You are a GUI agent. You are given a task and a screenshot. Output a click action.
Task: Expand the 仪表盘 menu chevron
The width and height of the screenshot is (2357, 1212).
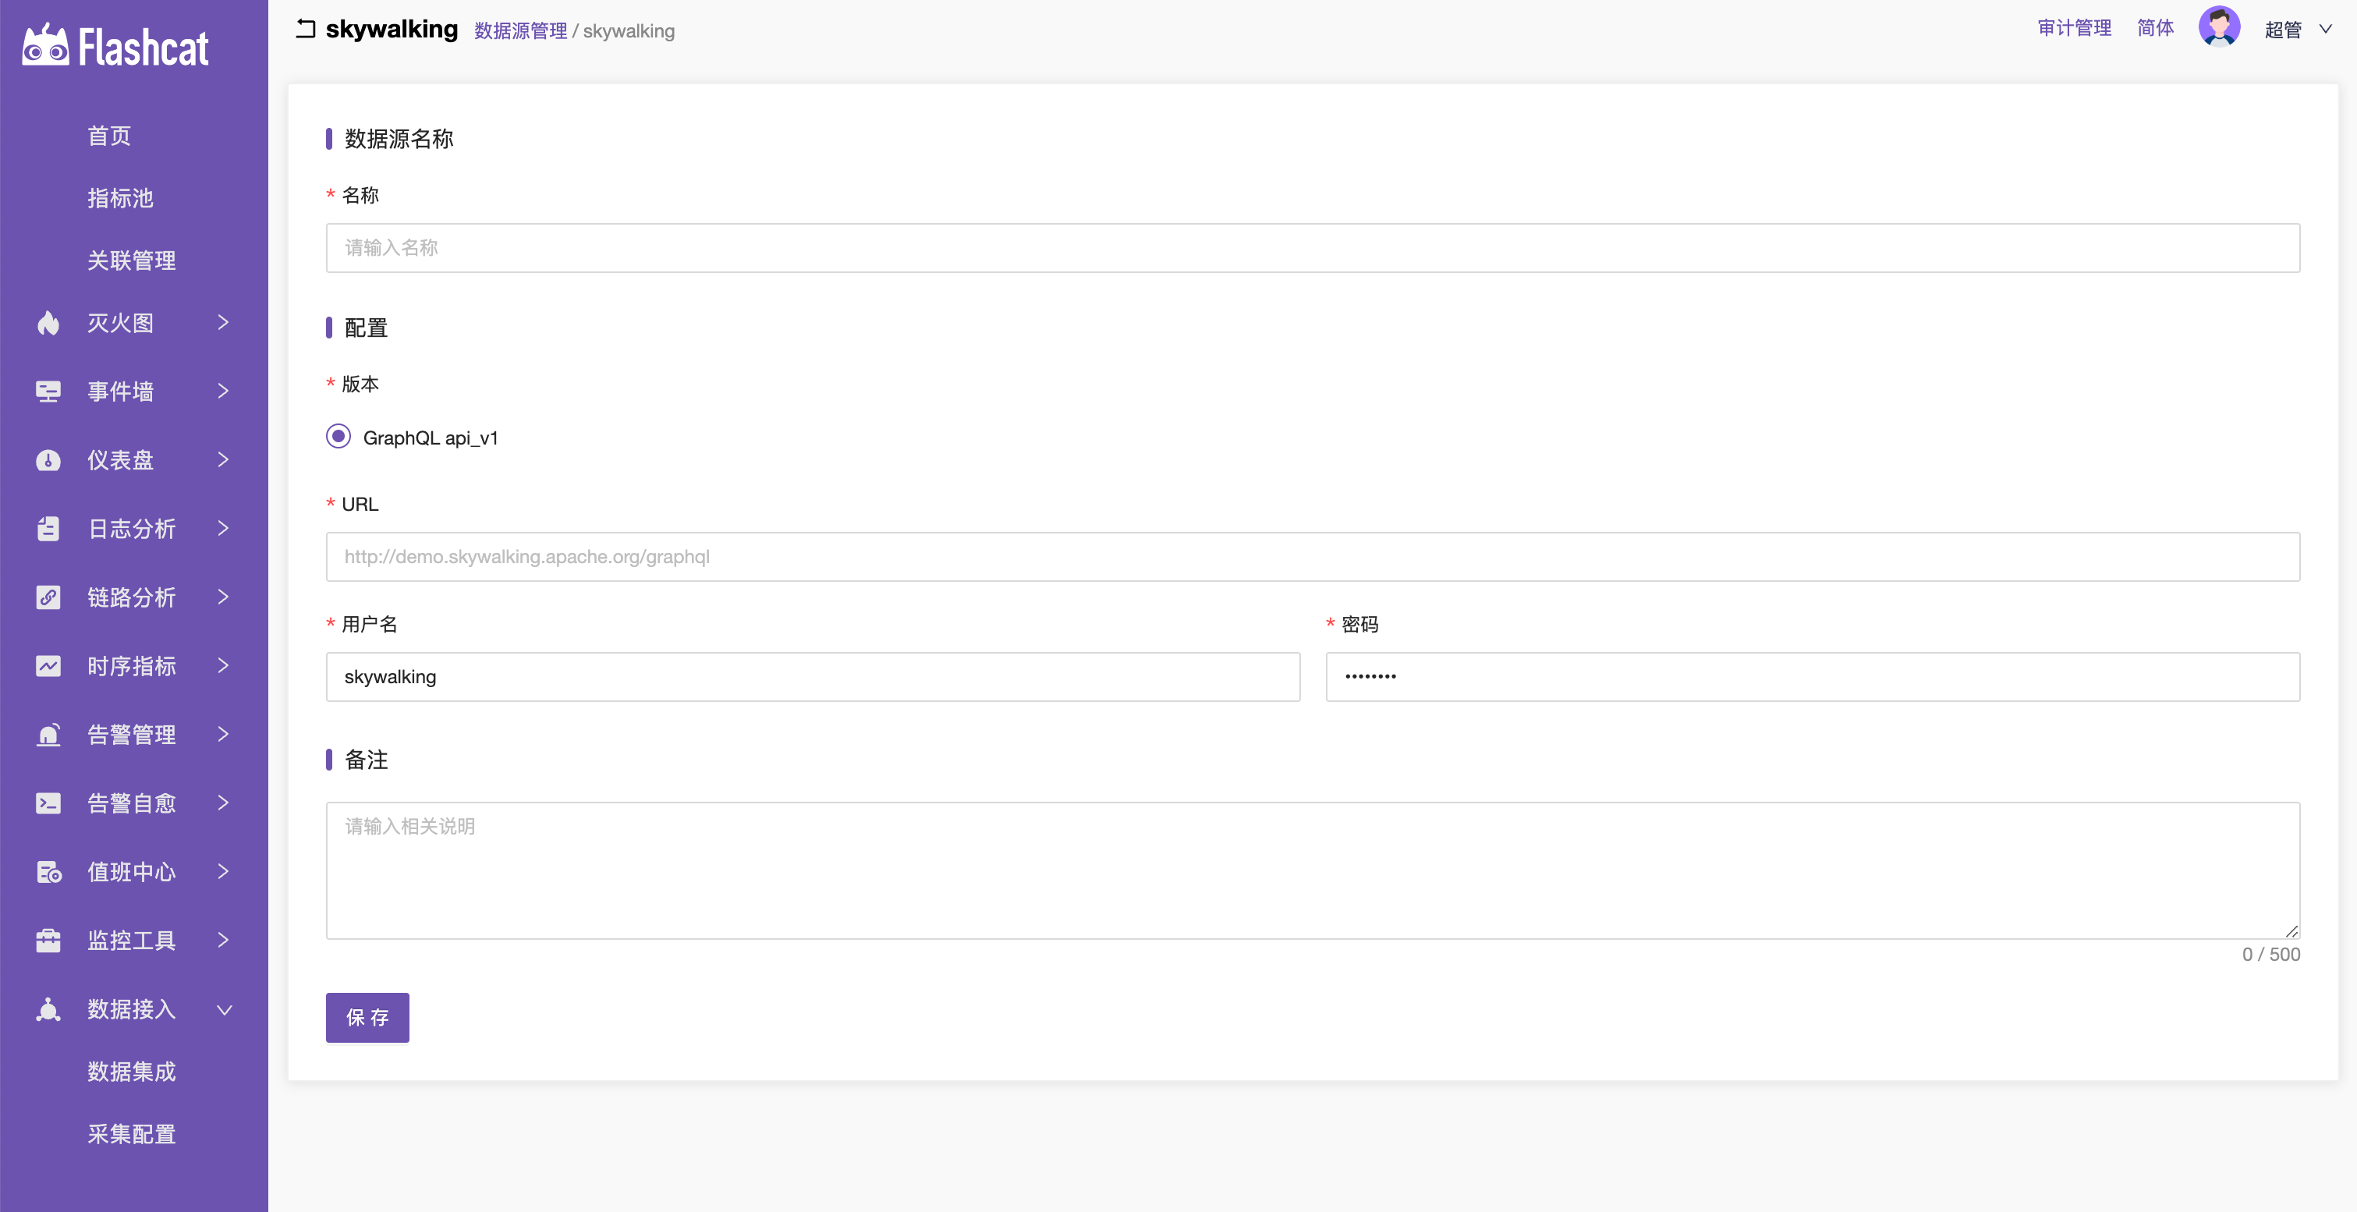[x=223, y=459]
